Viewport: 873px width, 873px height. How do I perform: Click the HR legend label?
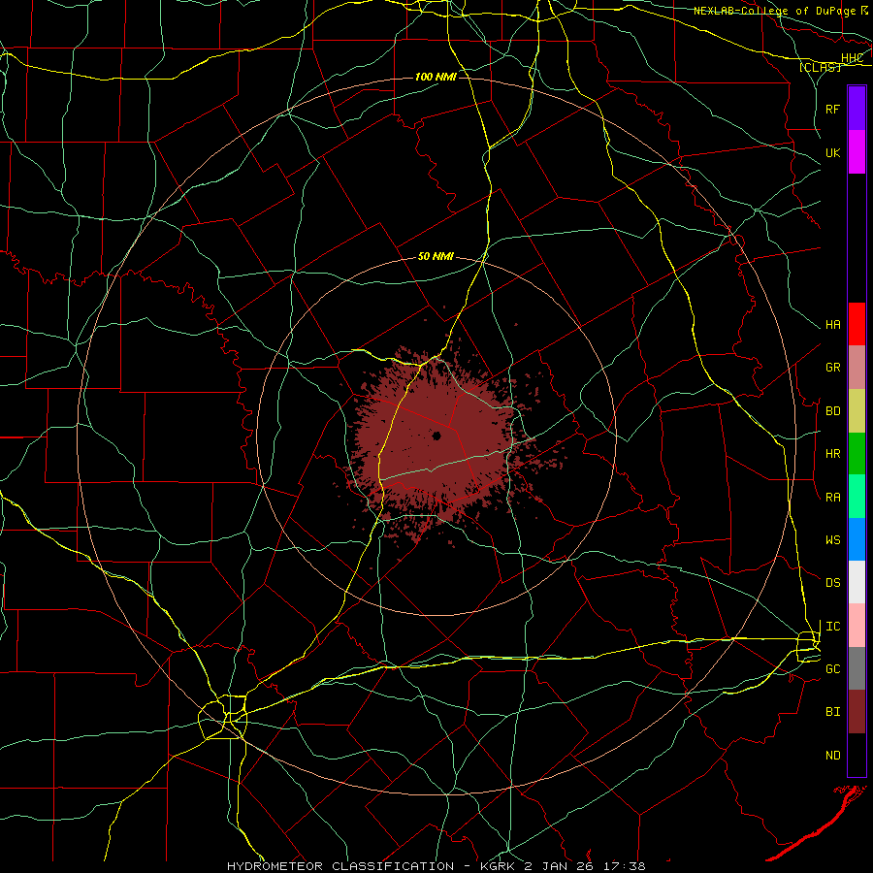click(x=832, y=454)
